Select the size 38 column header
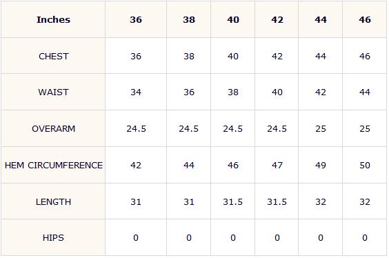Viewport: 389px width, 258px height. pyautogui.click(x=189, y=19)
